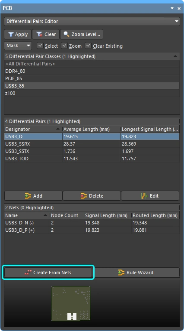This screenshot has width=184, height=331.
Task: Click the 11.543 average length cell
Action: point(92,159)
